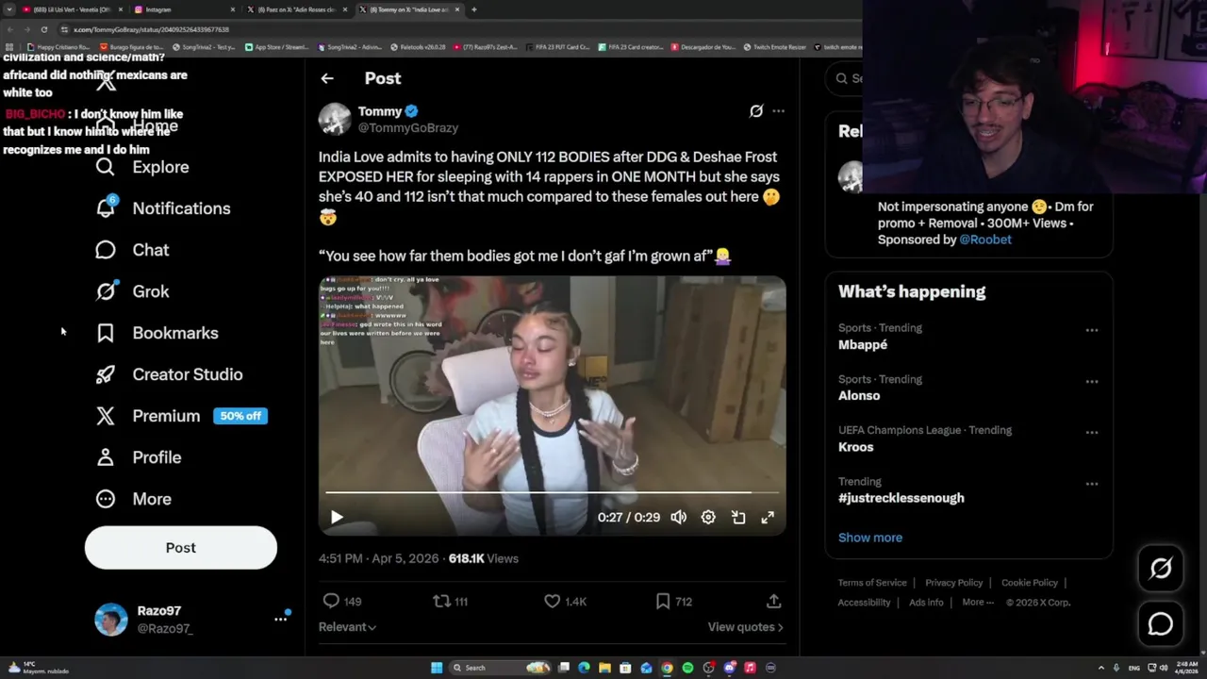Switch to Lil Uzi Vert YouTube tab
This screenshot has width=1207, height=679.
(x=71, y=9)
